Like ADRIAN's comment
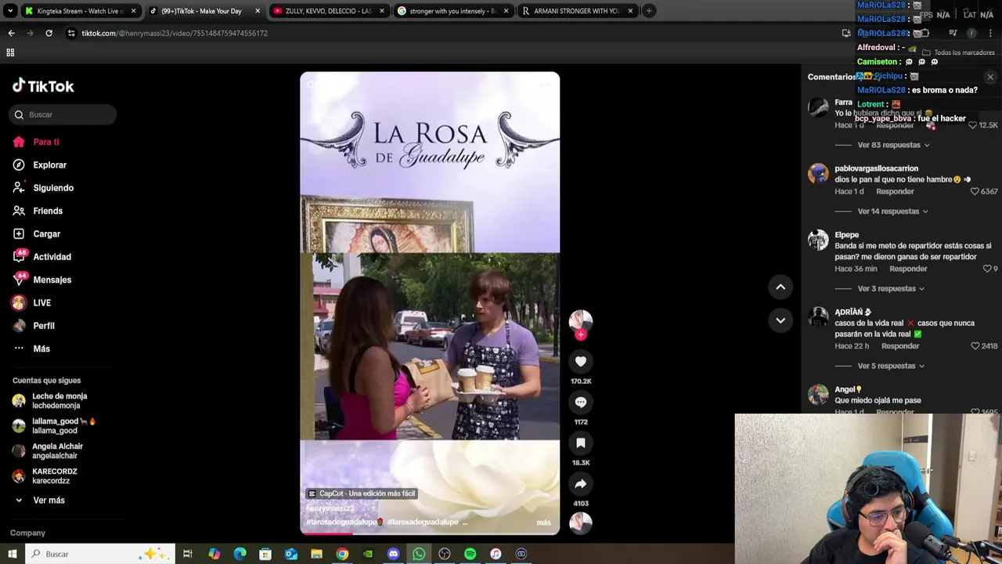 coord(975,345)
